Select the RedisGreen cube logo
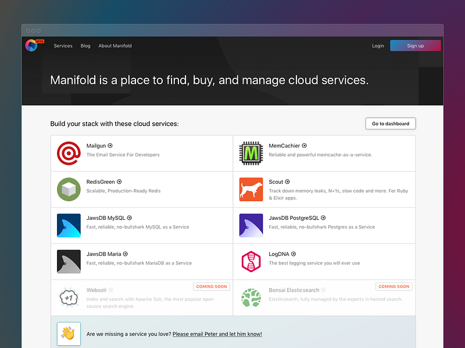Image resolution: width=465 pixels, height=348 pixels. 69,190
